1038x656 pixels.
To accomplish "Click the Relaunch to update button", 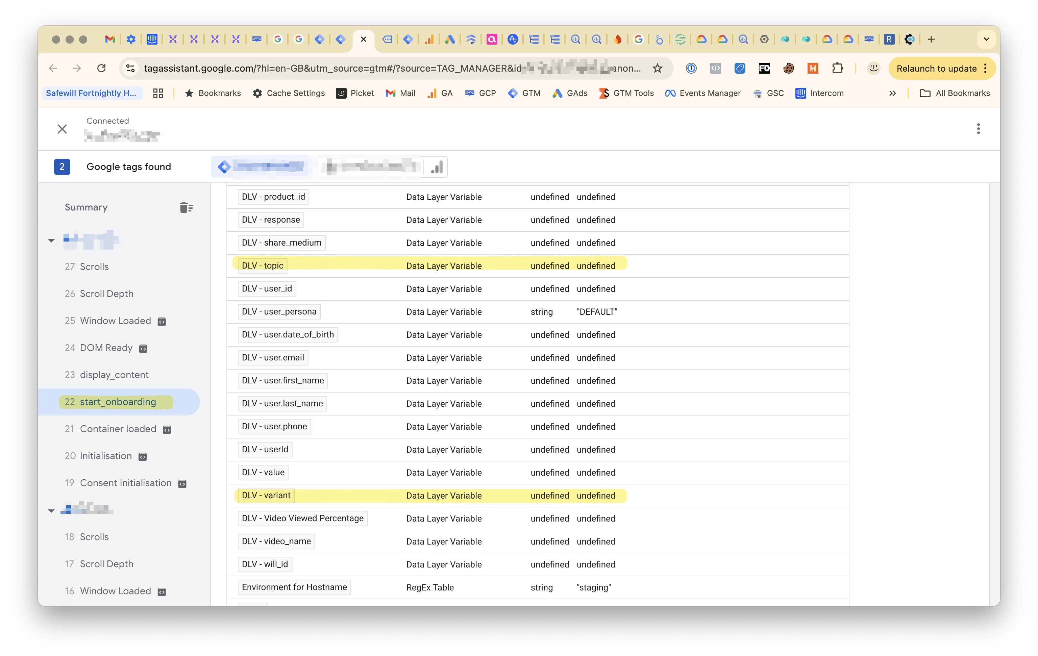I will click(936, 68).
